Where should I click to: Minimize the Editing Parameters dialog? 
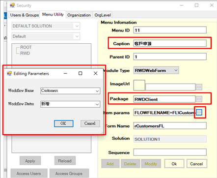click(65, 73)
